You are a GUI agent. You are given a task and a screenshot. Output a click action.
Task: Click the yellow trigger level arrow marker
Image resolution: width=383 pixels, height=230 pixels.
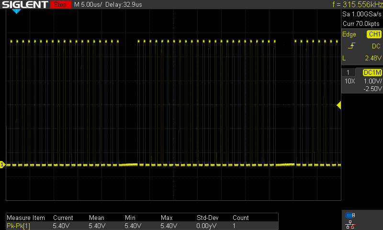point(339,105)
